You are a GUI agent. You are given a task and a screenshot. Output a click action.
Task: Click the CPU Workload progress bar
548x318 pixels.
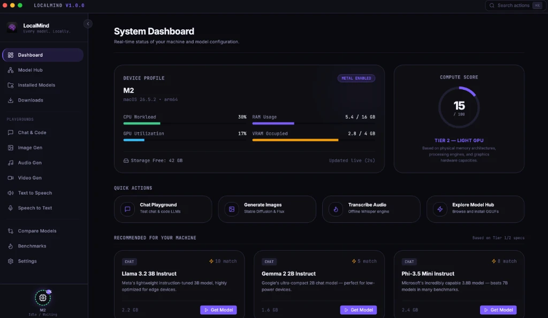click(x=185, y=123)
